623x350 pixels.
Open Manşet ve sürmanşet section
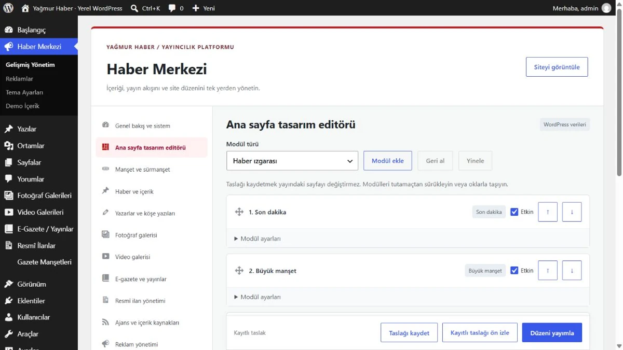(x=152, y=169)
